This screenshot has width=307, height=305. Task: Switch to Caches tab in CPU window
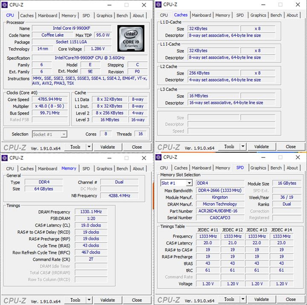(27, 15)
